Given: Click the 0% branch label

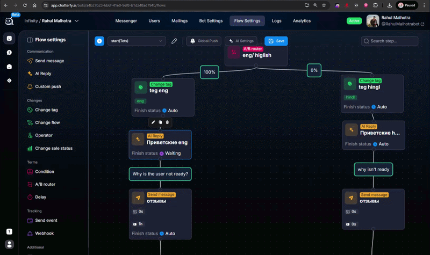Looking at the screenshot, I should point(314,70).
